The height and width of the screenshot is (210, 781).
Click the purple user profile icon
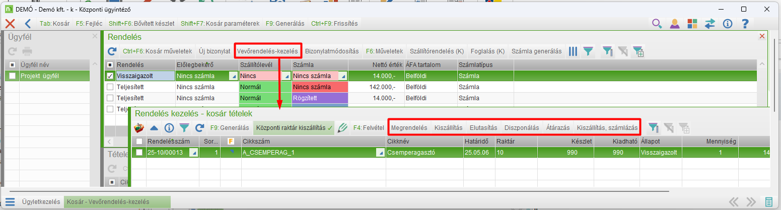675,23
